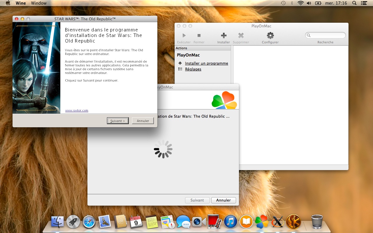Click Time Machine icon in menu bar
Image resolution: width=373 pixels, height=233 pixels.
[x=283, y=3]
